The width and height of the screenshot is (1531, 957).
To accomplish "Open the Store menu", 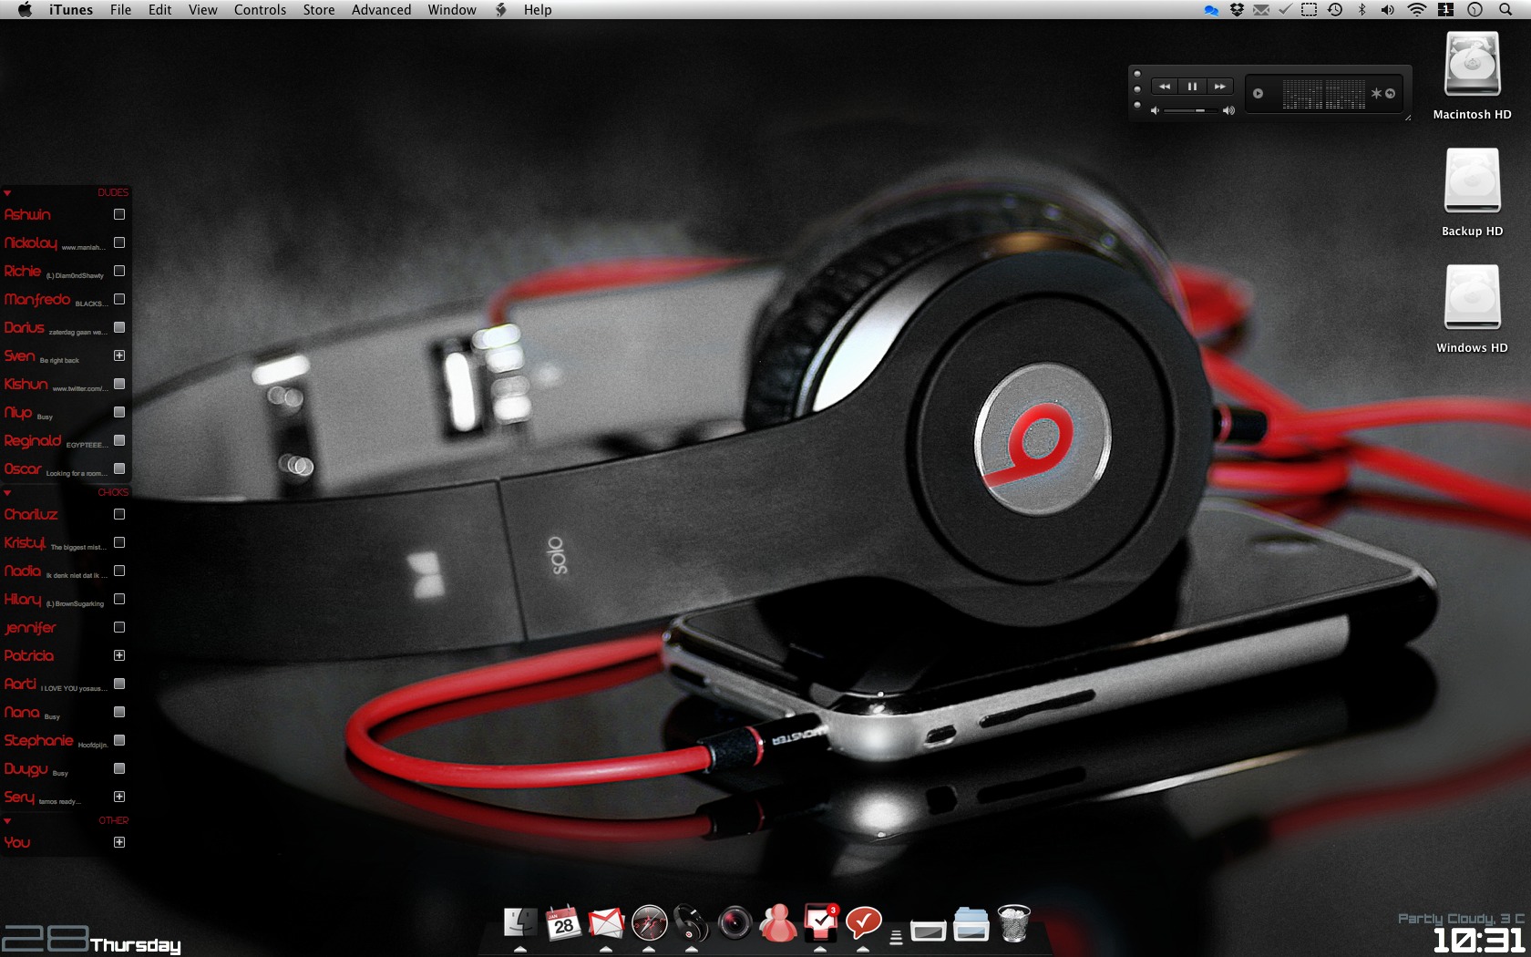I will click(x=319, y=10).
